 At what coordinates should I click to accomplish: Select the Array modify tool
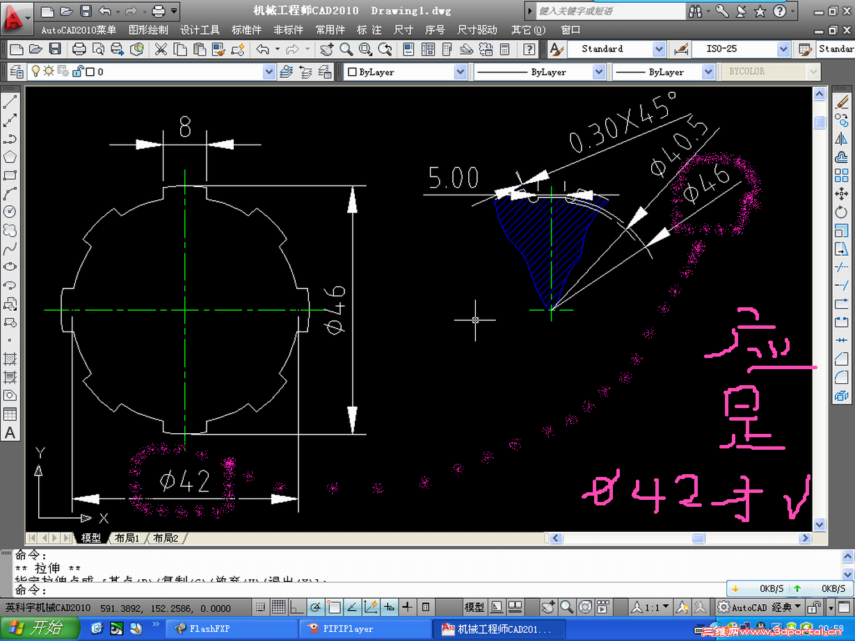point(842,175)
